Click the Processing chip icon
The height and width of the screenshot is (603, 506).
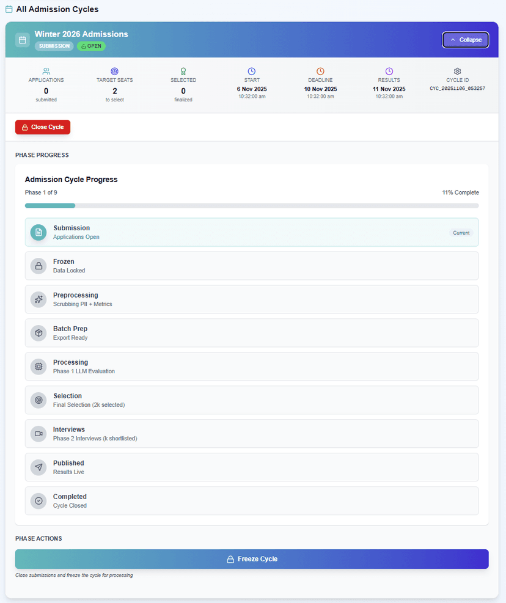38,367
